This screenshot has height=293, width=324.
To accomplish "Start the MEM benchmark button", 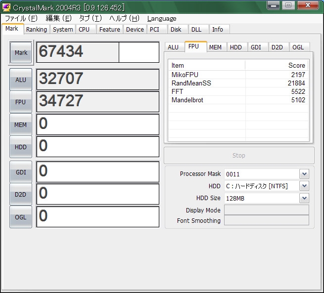I will coord(21,125).
